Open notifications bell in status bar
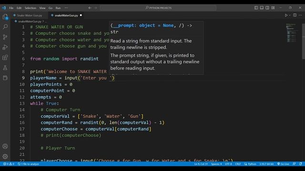Viewport: 305px width, 171px height. click(301, 164)
